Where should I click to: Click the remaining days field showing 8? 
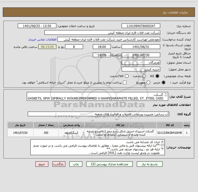click(x=74, y=47)
